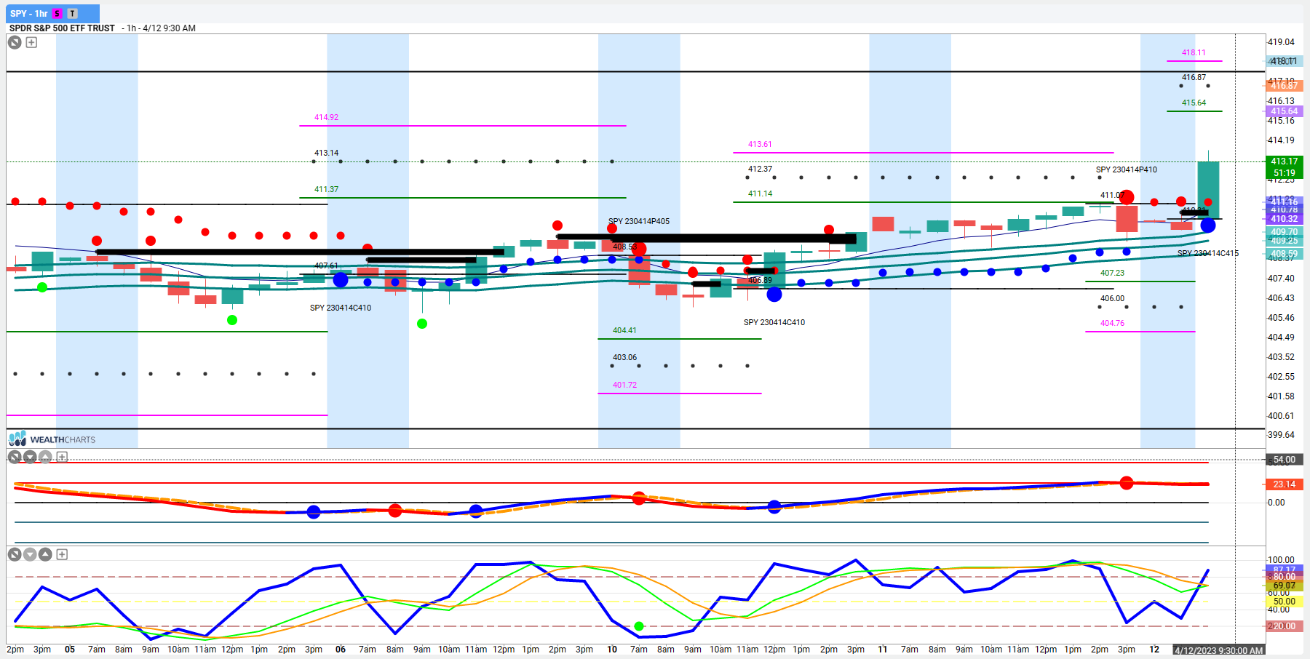Click the 51:19 countdown timer label

(1285, 173)
